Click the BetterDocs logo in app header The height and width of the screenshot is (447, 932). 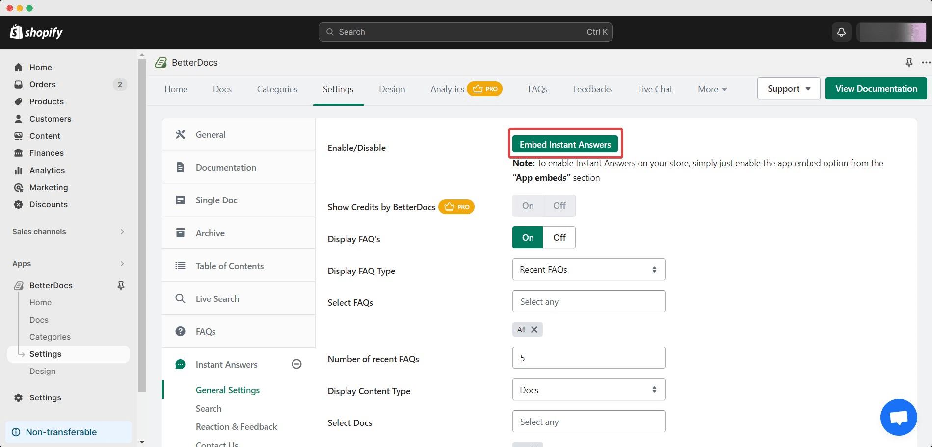tap(160, 62)
